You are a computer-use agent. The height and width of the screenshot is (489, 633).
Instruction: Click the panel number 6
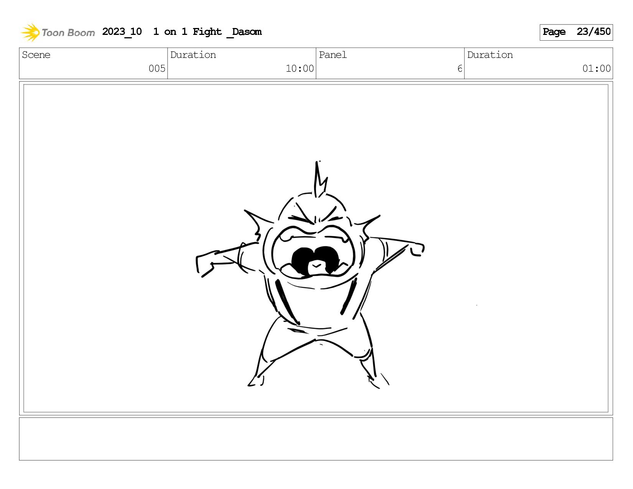click(x=460, y=69)
